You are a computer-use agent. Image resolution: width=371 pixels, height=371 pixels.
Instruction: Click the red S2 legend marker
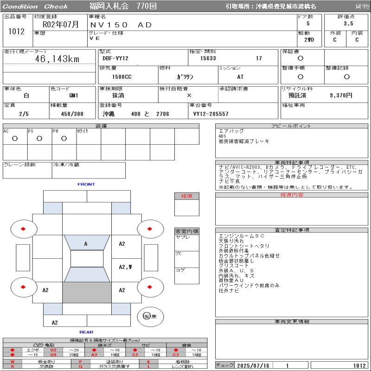[x=135, y=355]
